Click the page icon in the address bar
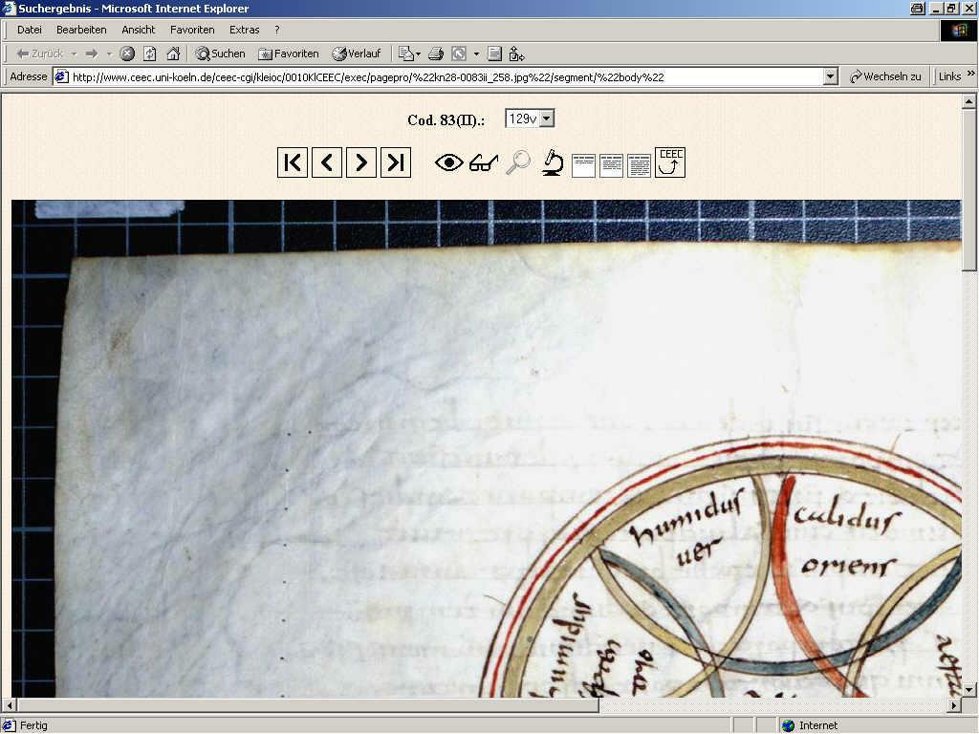The width and height of the screenshot is (979, 734). point(61,76)
